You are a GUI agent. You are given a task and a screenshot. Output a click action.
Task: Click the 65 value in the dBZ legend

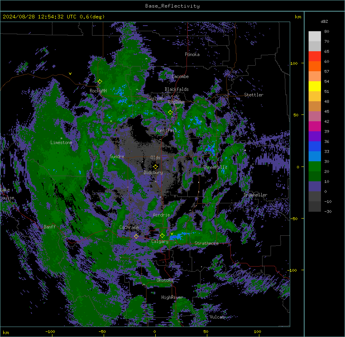click(x=327, y=52)
